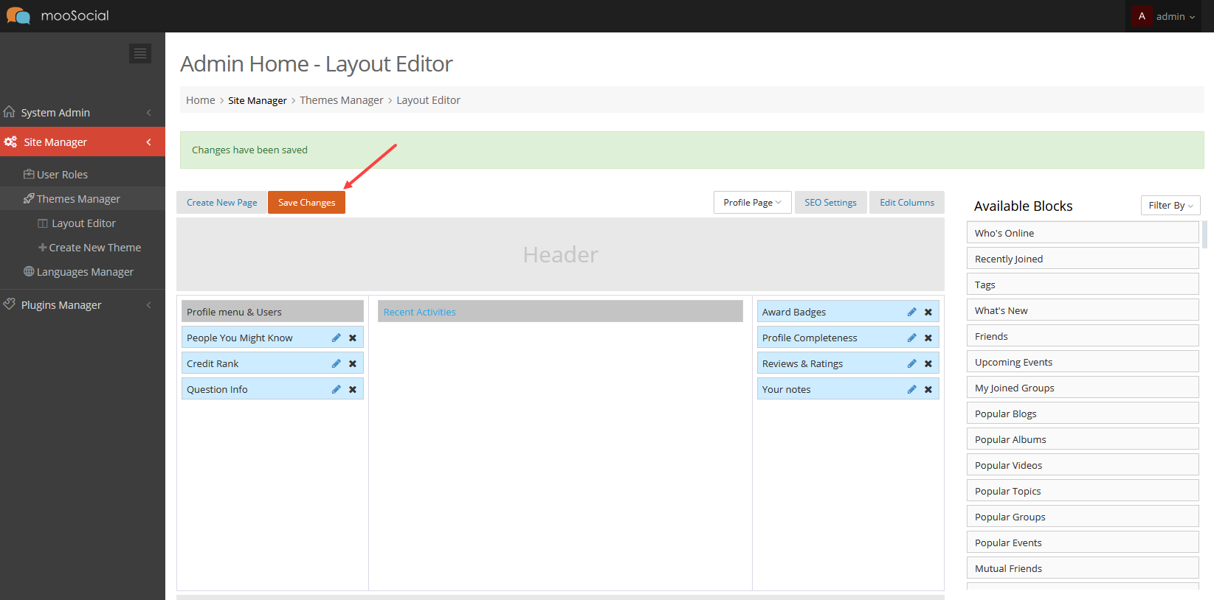The width and height of the screenshot is (1214, 600).
Task: Edit the Credit Rank block
Action: (337, 363)
